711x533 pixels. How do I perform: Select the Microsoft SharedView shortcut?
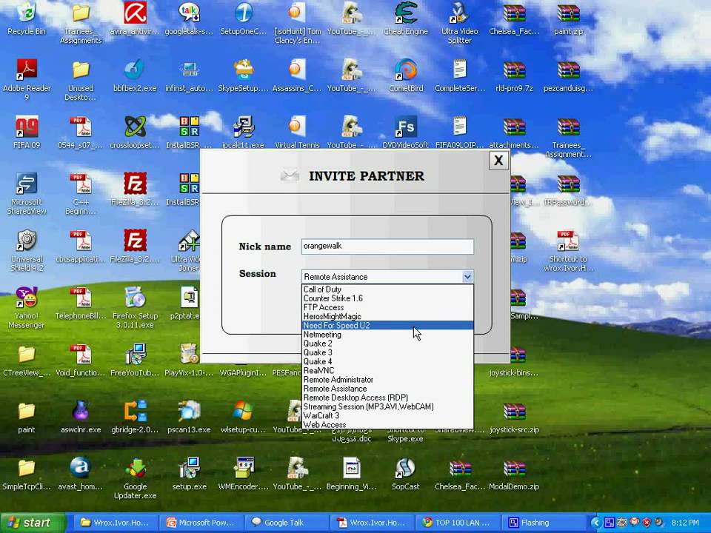(x=27, y=193)
